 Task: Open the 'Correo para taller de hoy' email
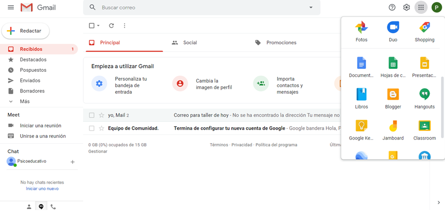(201, 115)
